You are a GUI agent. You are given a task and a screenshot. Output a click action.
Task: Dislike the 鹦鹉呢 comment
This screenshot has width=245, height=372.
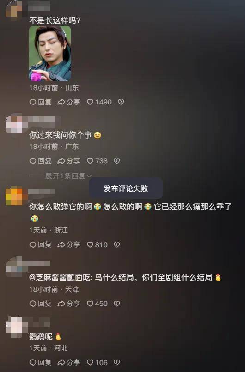(117, 362)
